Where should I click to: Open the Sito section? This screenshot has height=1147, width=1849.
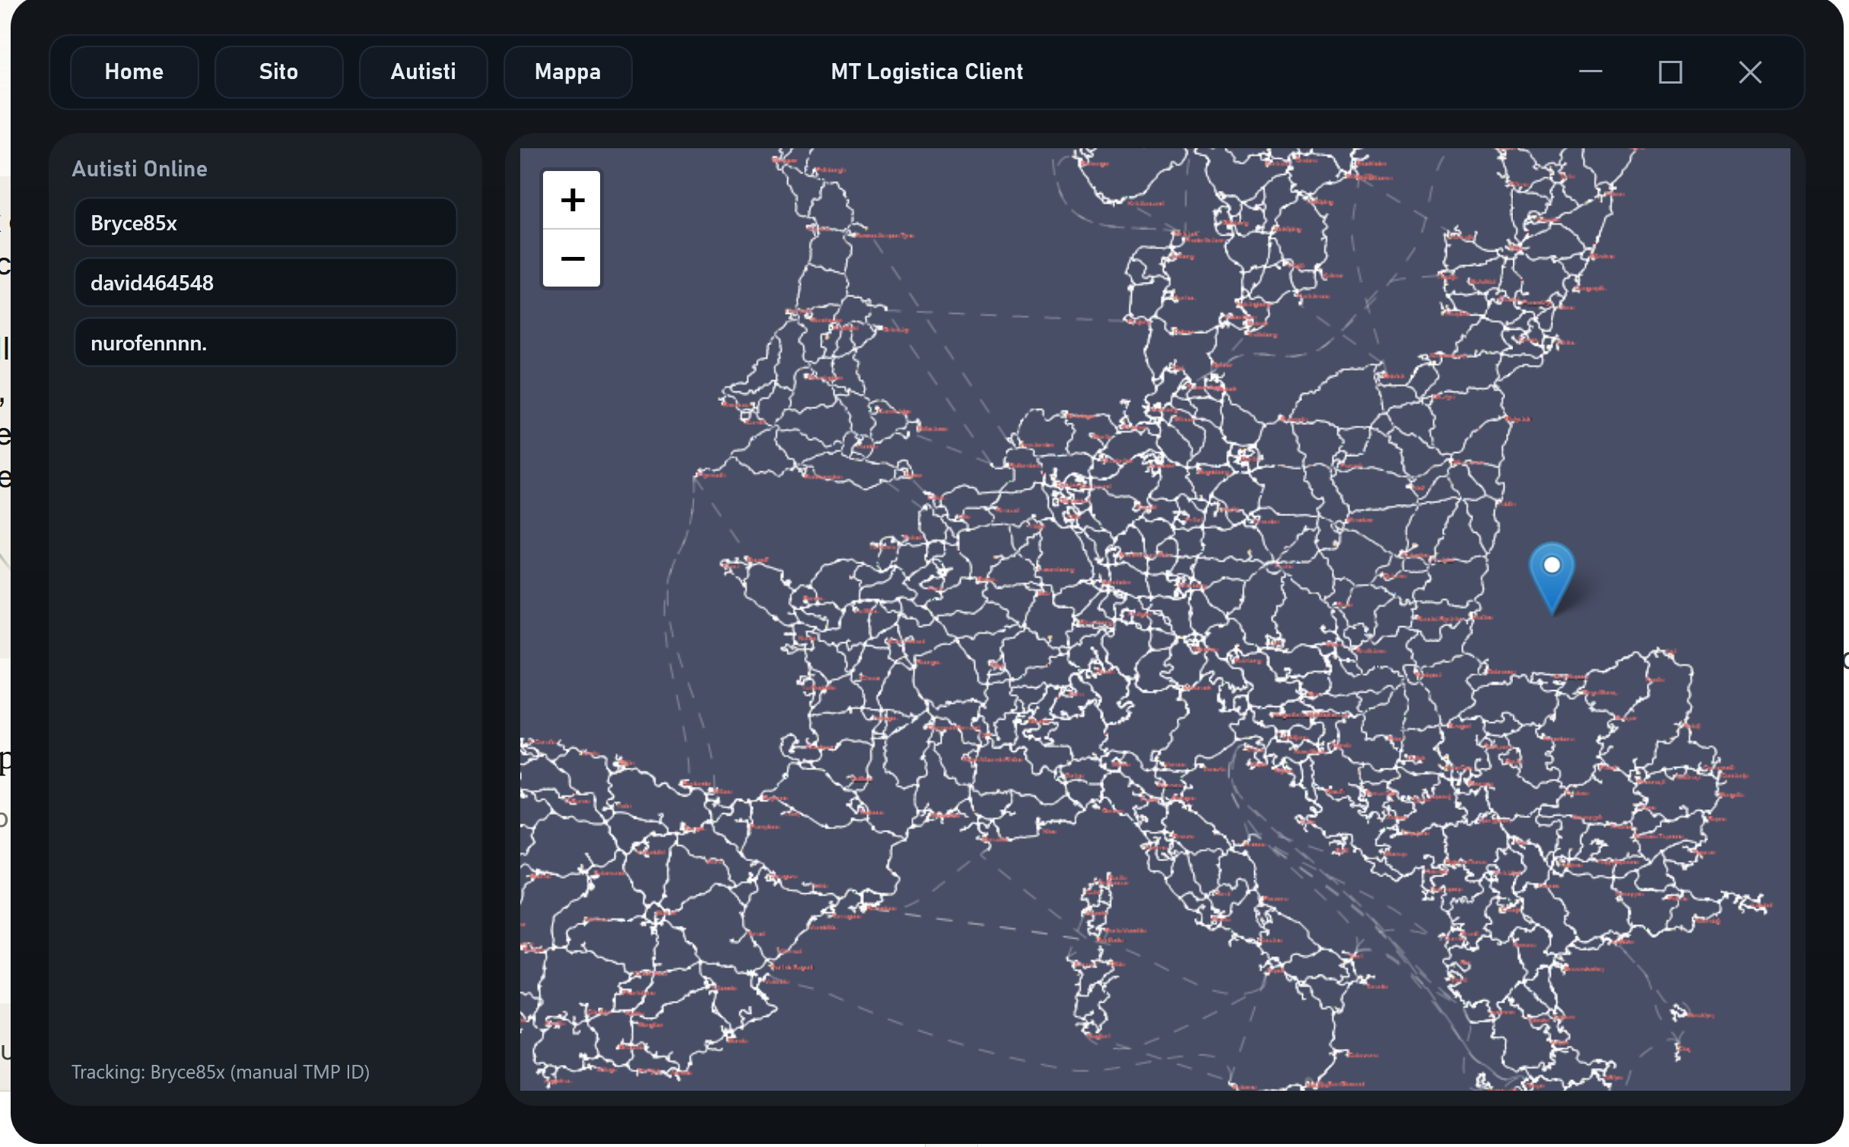click(278, 71)
